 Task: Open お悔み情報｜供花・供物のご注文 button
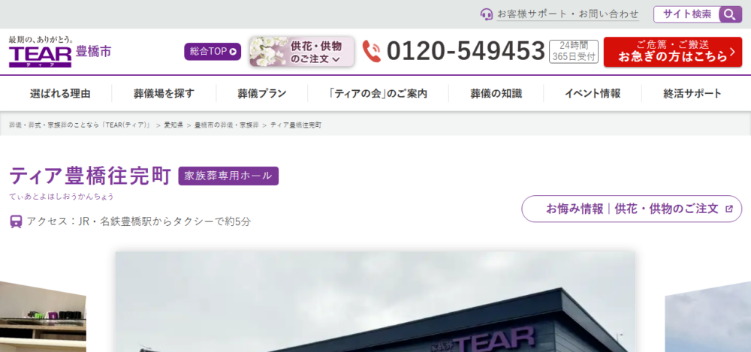[632, 209]
